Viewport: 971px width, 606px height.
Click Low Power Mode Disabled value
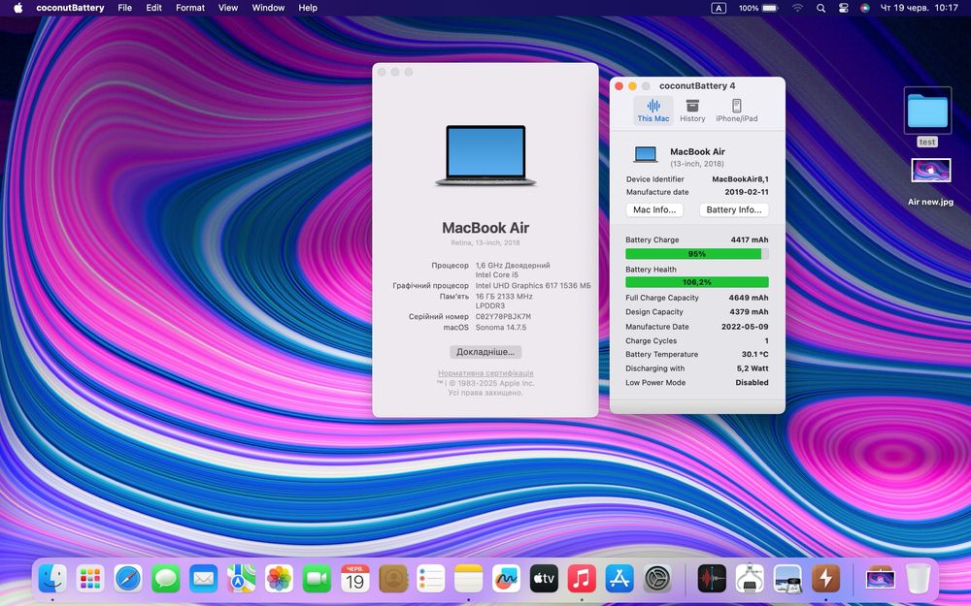[752, 383]
